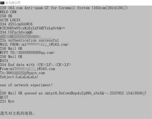Click the base64 username string bTE3ODYw line
The width and height of the screenshot is (152, 119).
pyautogui.click(x=32, y=28)
